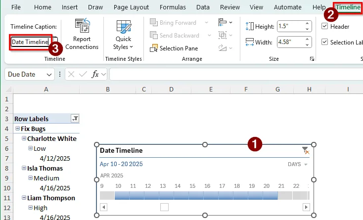Clear the Date Timeline filter
363x220 pixels.
point(306,150)
